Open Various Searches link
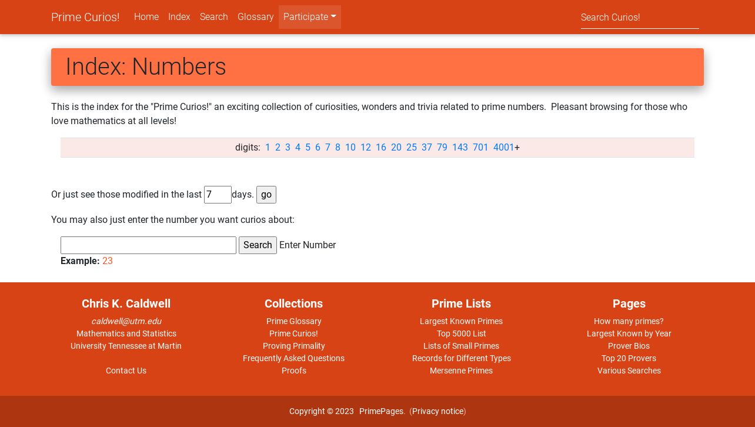Viewport: 755px width, 427px height. click(629, 371)
